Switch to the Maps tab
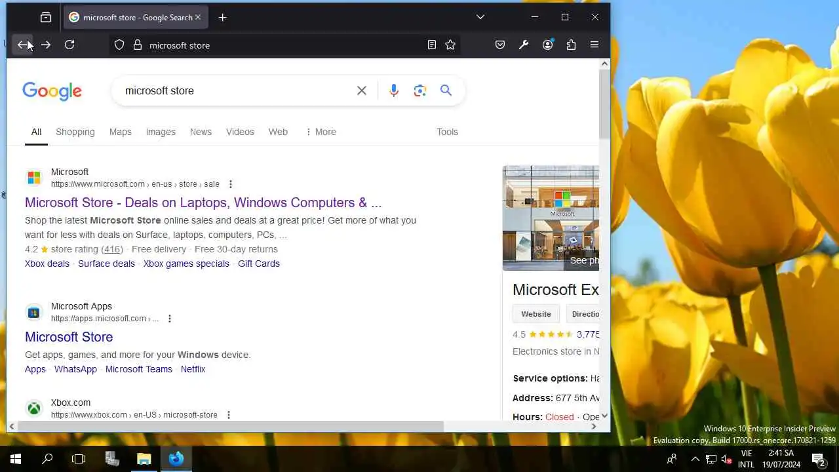The height and width of the screenshot is (472, 839). 121,132
